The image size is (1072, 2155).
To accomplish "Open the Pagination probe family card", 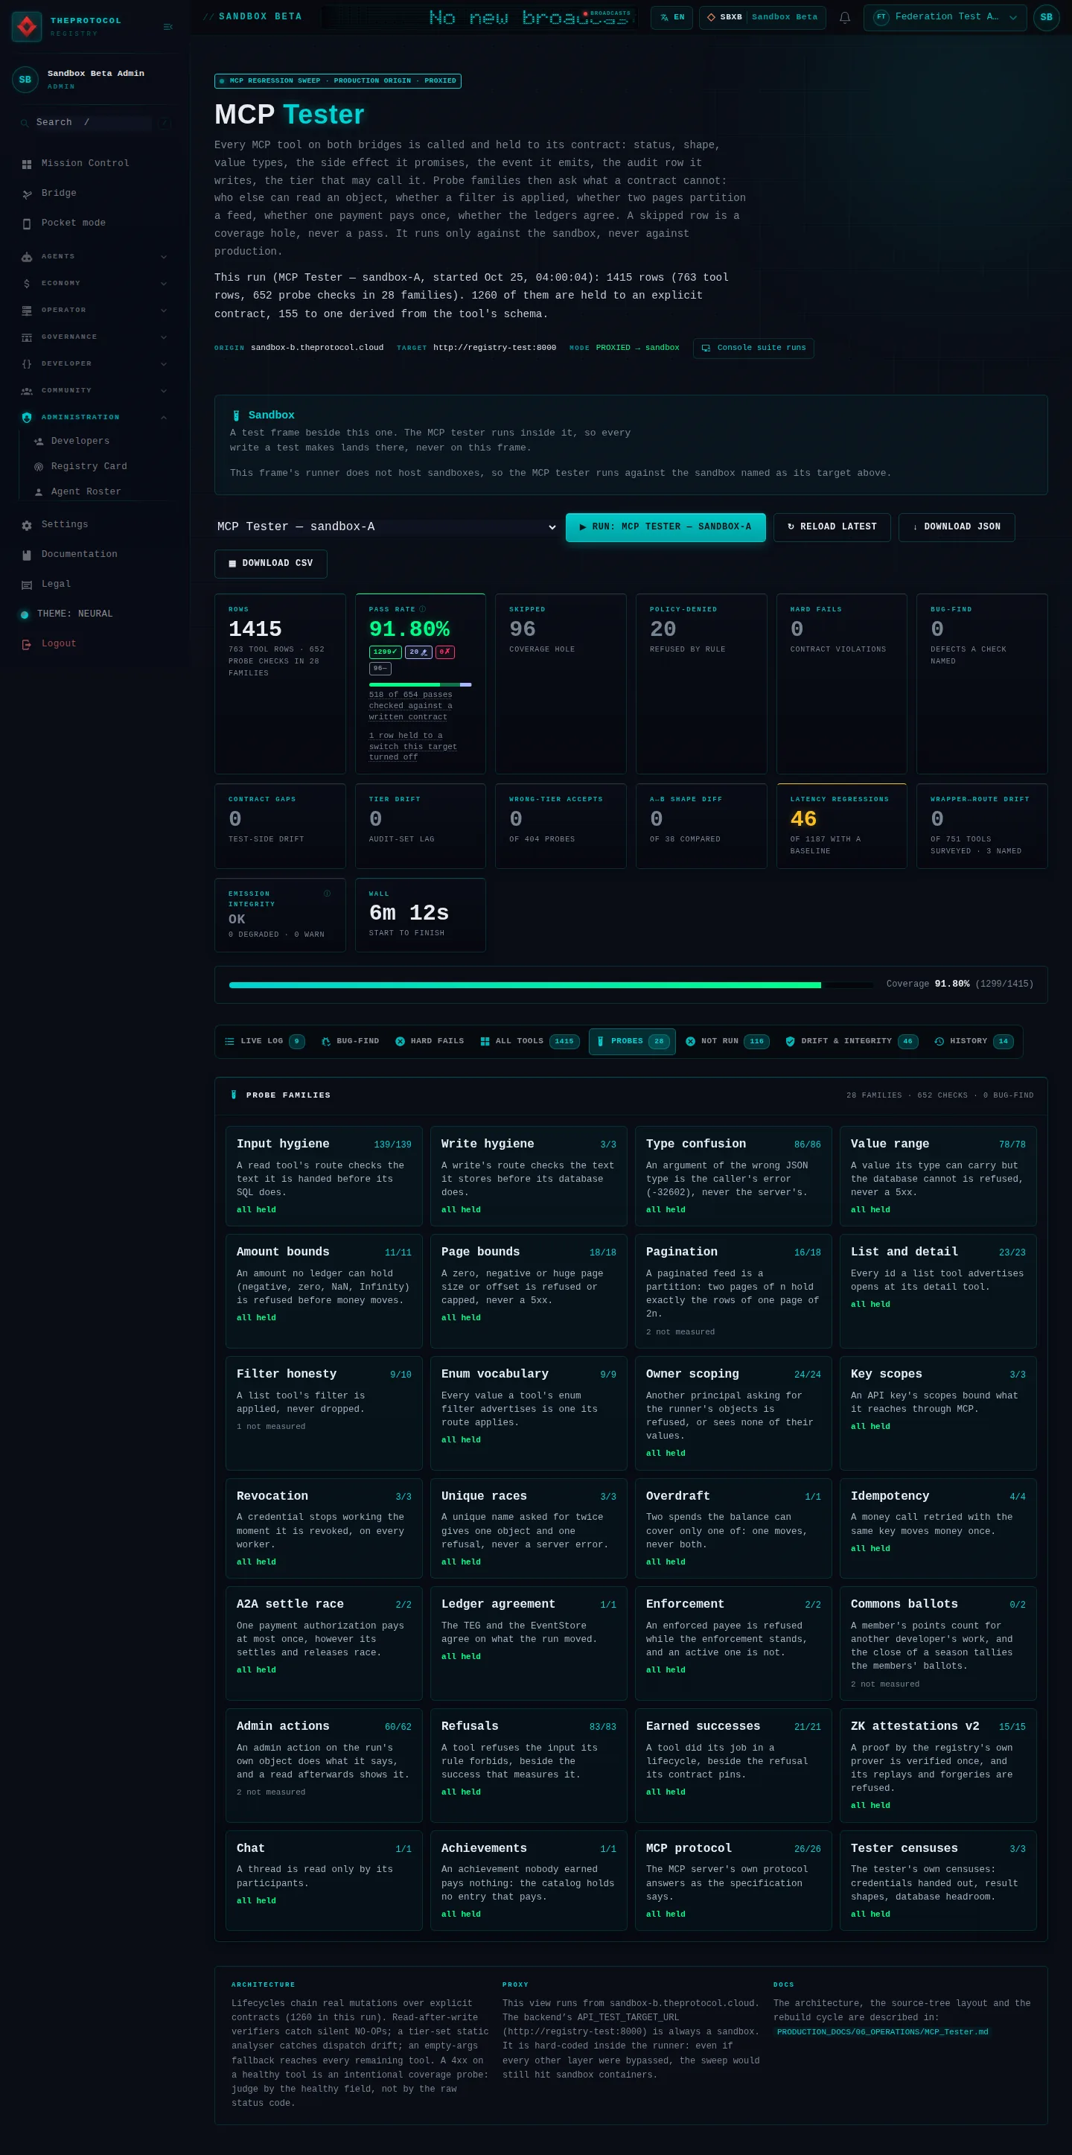I will [733, 1290].
